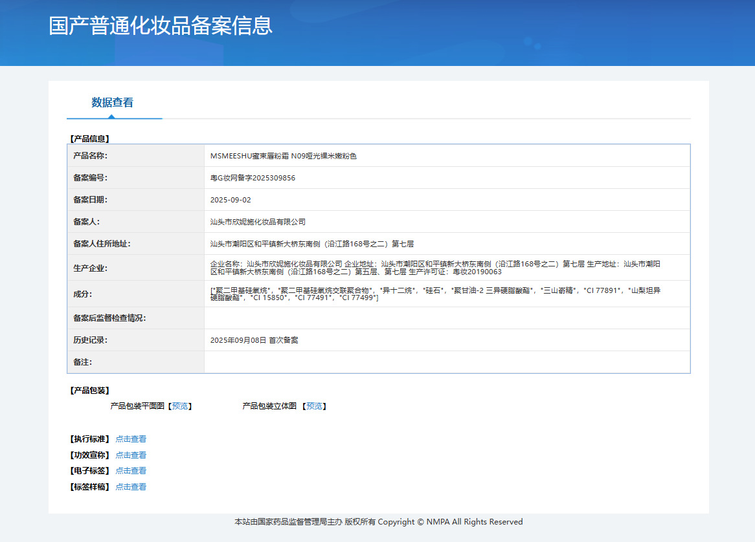Click the 产品名称 row label
The image size is (755, 542).
[x=90, y=156]
